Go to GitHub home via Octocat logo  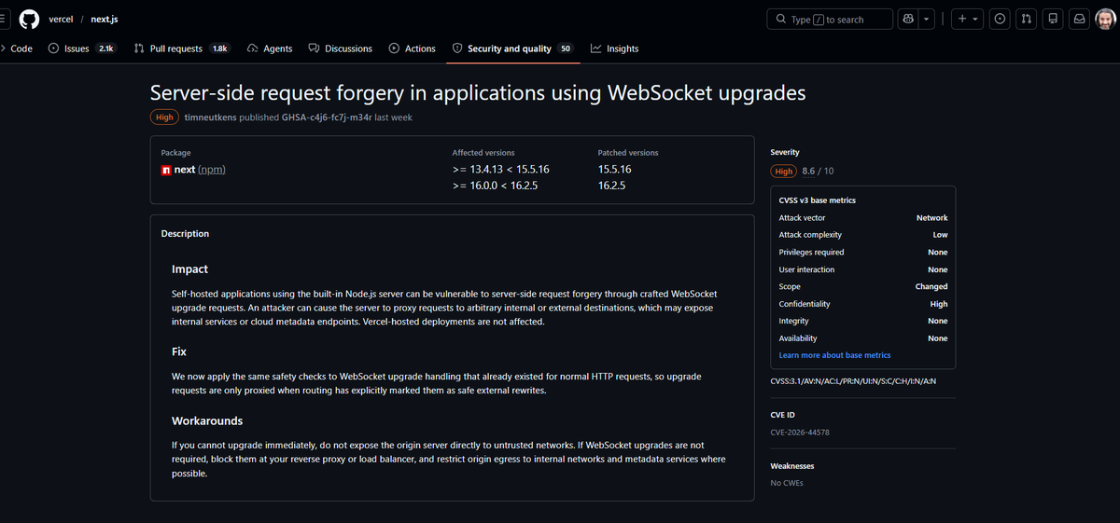pos(29,19)
